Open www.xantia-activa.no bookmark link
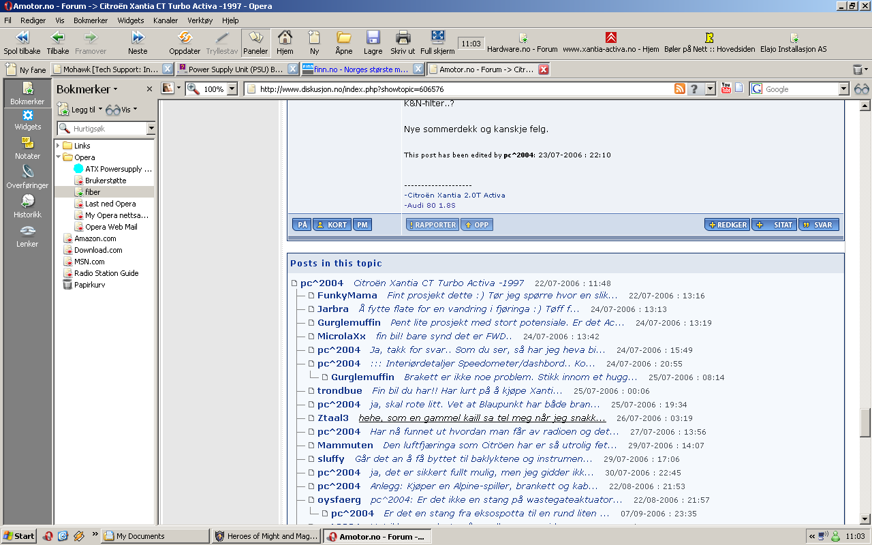 610,43
